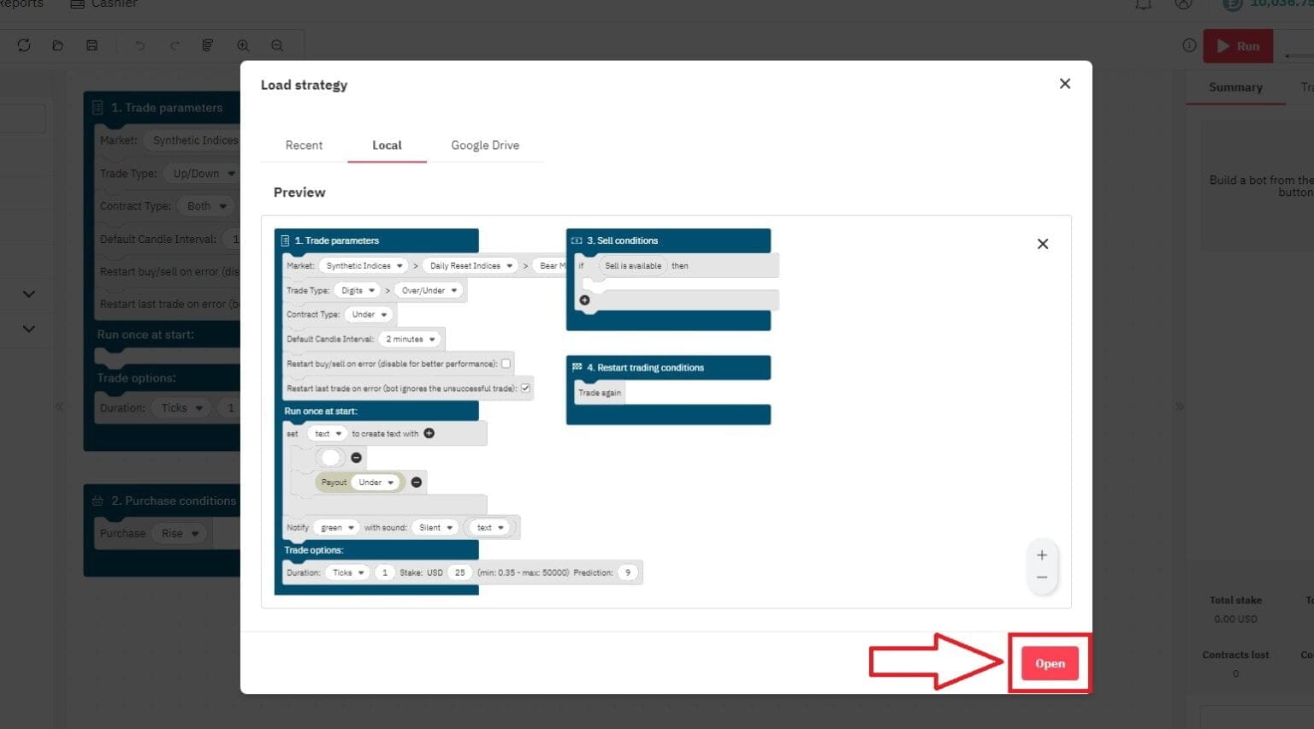Zoom in using the magnifier plus icon
1314x729 pixels.
pyautogui.click(x=243, y=45)
